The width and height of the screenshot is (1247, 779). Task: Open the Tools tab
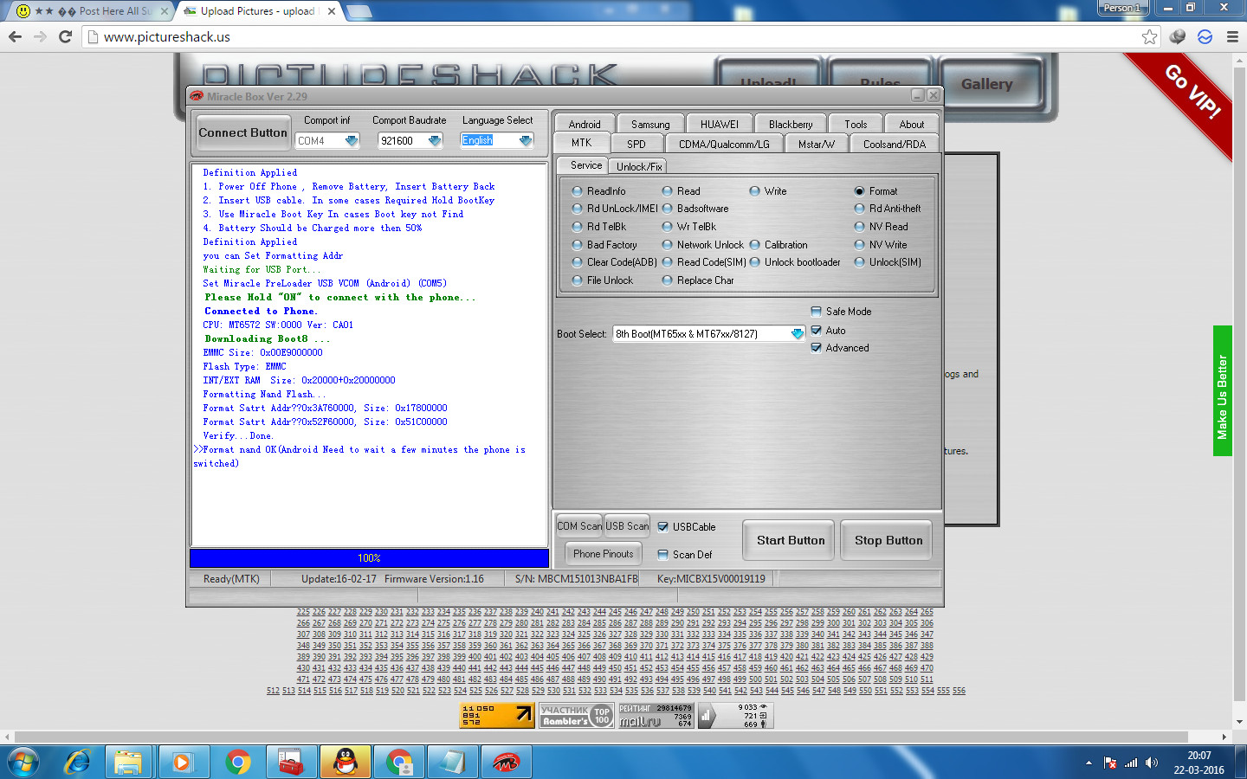pos(856,124)
